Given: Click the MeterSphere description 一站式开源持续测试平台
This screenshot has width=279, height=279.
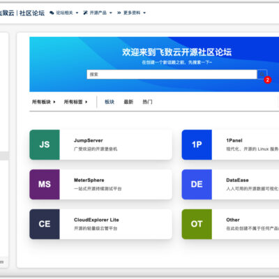Looking at the screenshot, I should click(x=98, y=189).
